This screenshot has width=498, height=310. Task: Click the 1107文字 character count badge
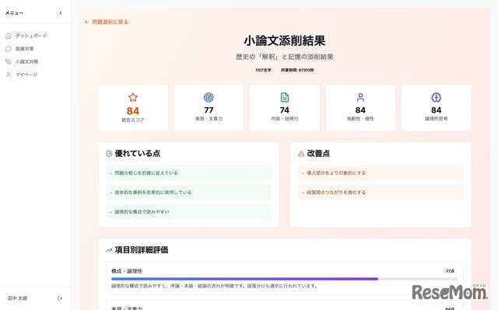click(x=263, y=70)
